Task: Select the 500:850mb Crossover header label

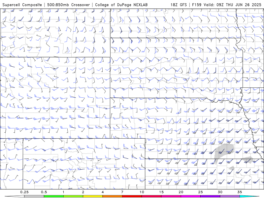Action: click(x=69, y=5)
